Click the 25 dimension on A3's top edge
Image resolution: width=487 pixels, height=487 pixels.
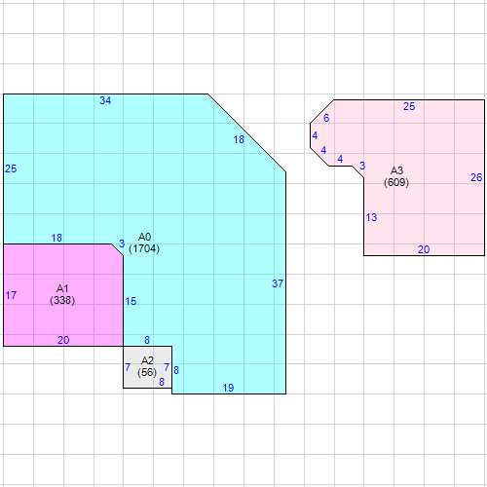click(x=409, y=106)
